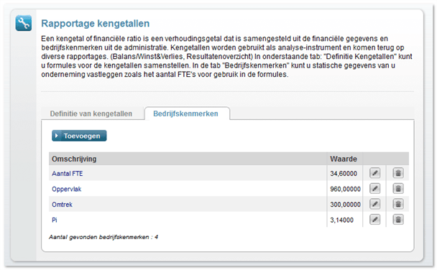This screenshot has height=270, width=437.
Task: Edit the Oppervlak row
Action: coord(375,189)
